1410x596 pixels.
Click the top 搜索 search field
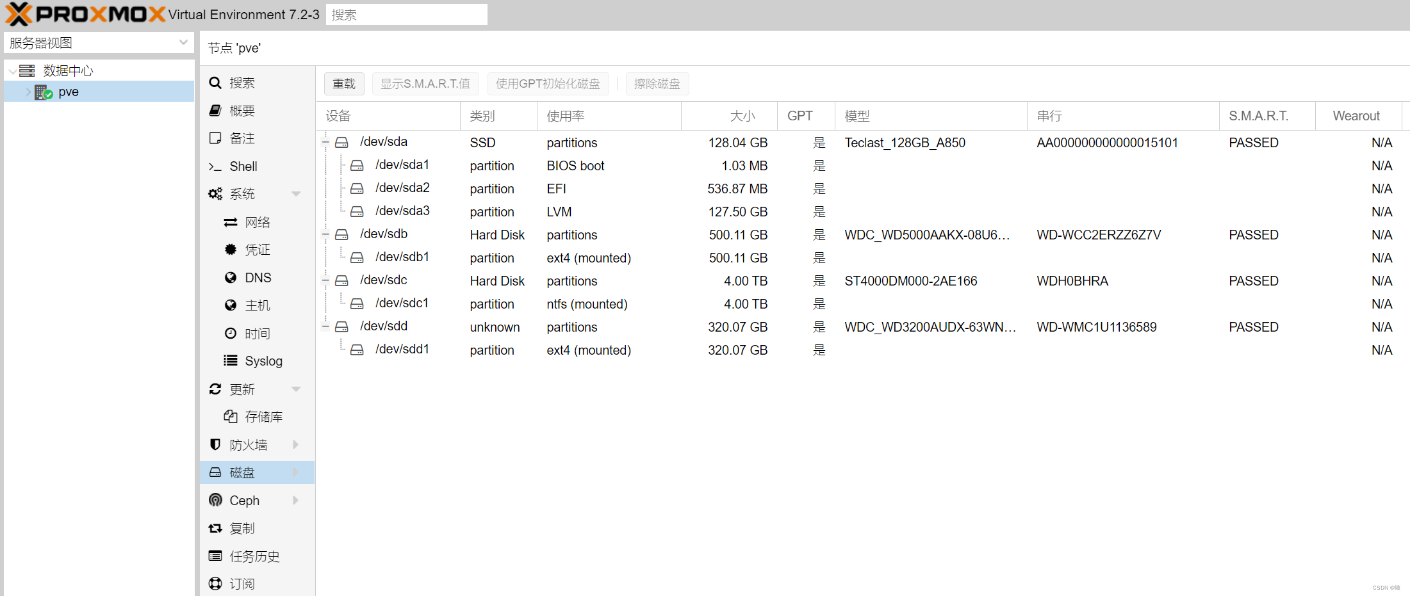[406, 15]
